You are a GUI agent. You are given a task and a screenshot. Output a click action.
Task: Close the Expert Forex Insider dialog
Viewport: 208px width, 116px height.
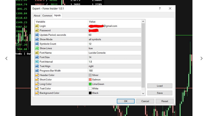click(x=170, y=8)
